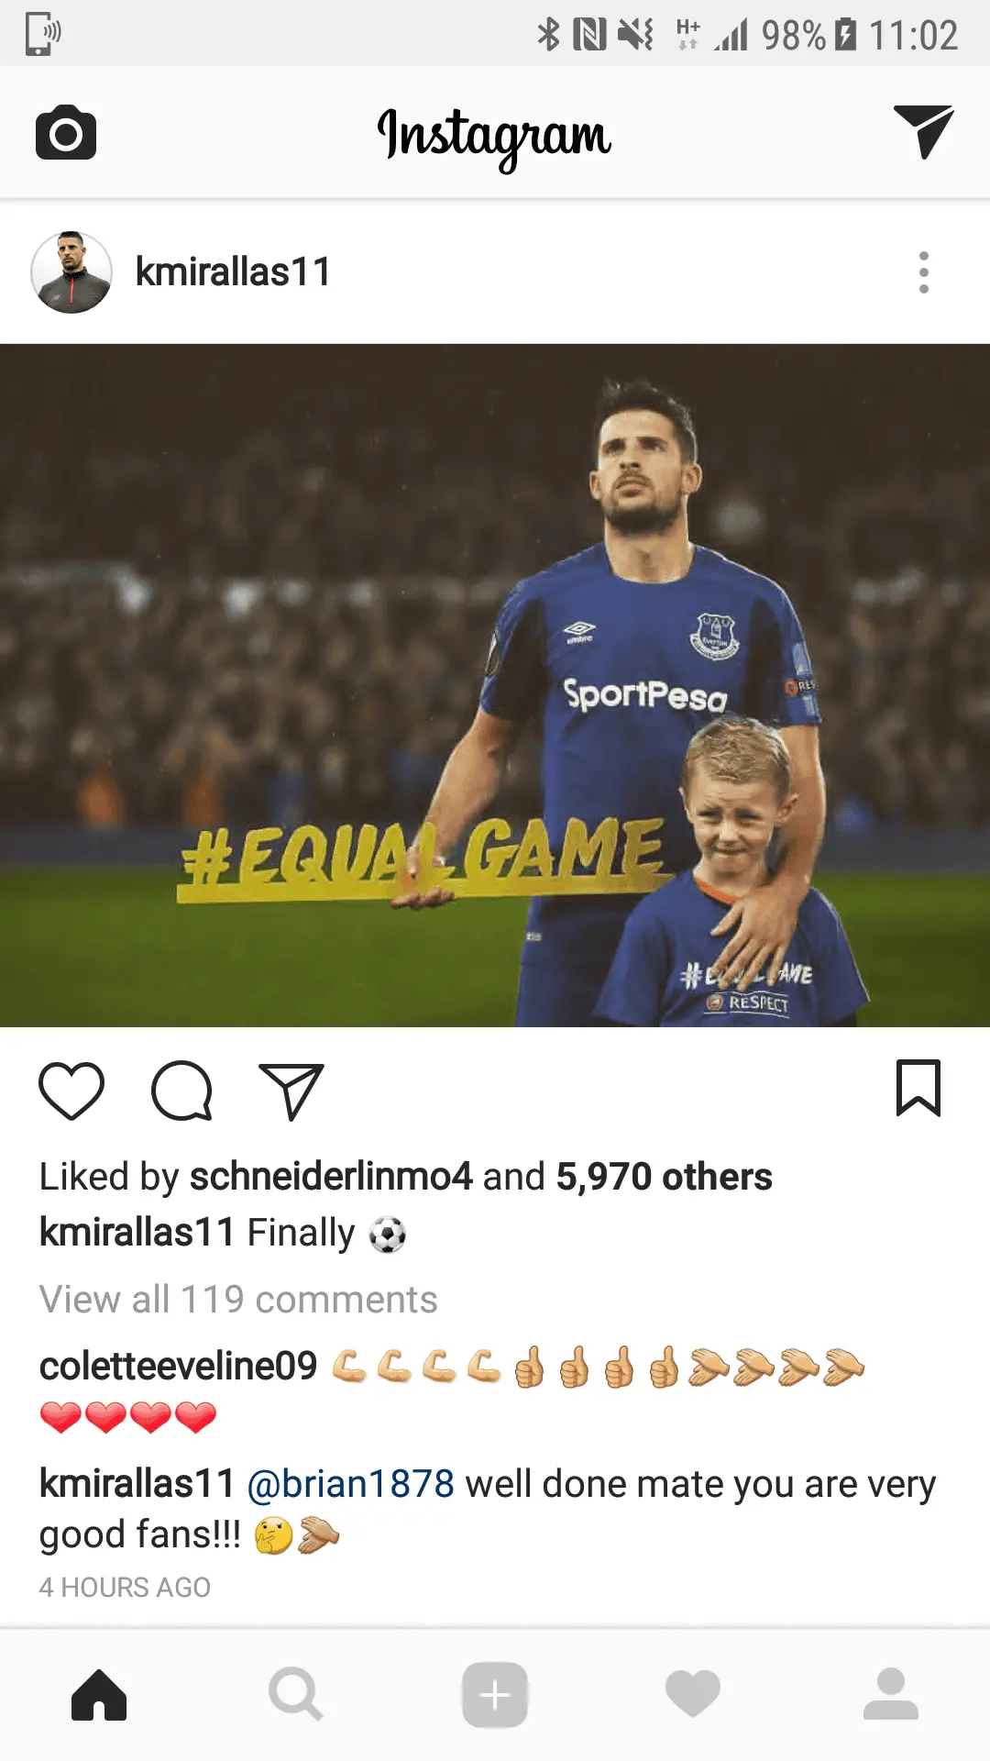Open Search tab magnifier

point(296,1695)
